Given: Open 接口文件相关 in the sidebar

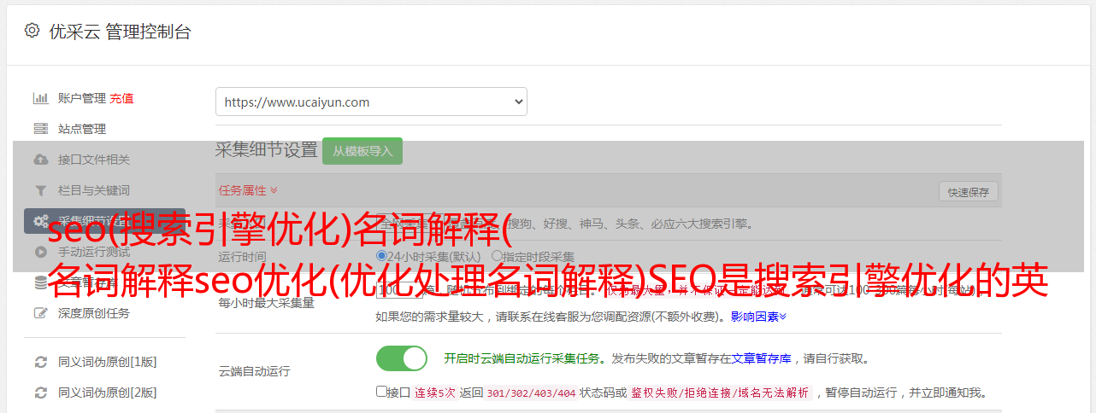Looking at the screenshot, I should click(x=94, y=160).
